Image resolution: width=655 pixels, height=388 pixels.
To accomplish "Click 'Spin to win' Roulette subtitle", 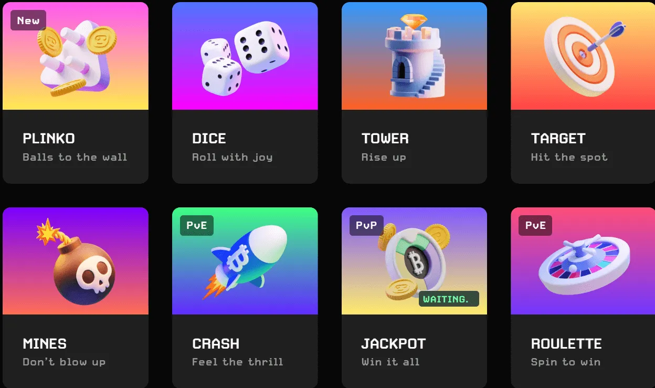I will [565, 362].
